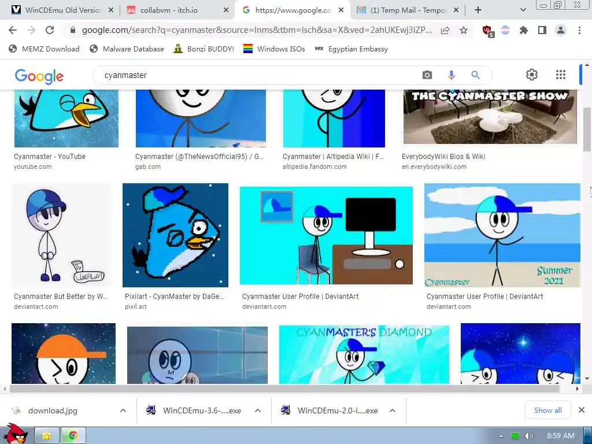
Task: Open the Windows ISOs bookmark
Action: [274, 49]
